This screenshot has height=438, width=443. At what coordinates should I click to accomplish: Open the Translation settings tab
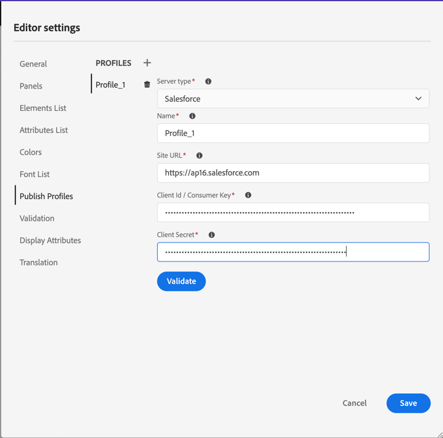(38, 262)
